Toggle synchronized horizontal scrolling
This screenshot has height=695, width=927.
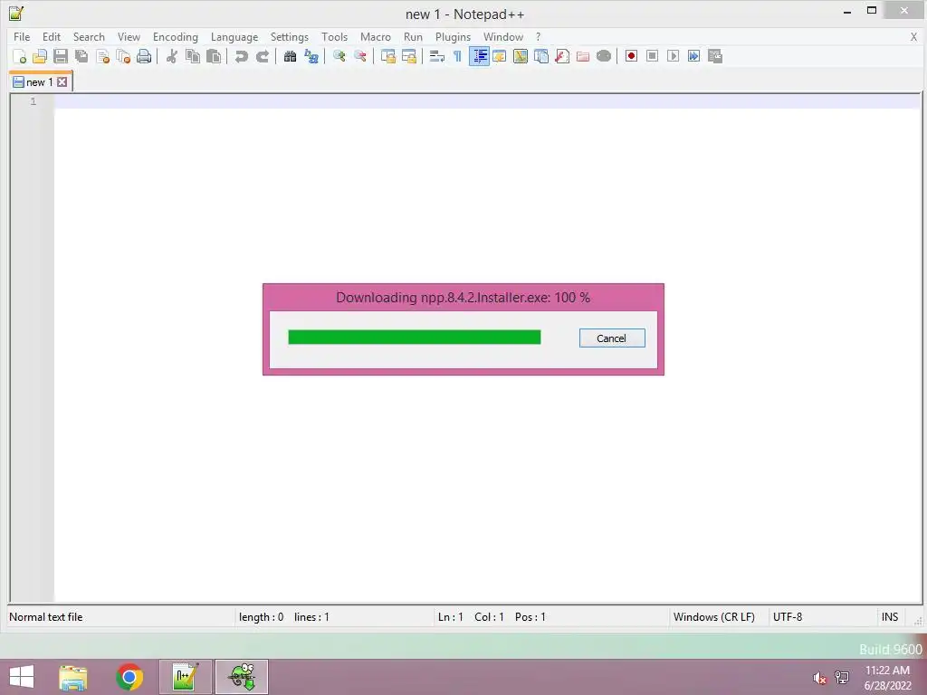(x=409, y=56)
